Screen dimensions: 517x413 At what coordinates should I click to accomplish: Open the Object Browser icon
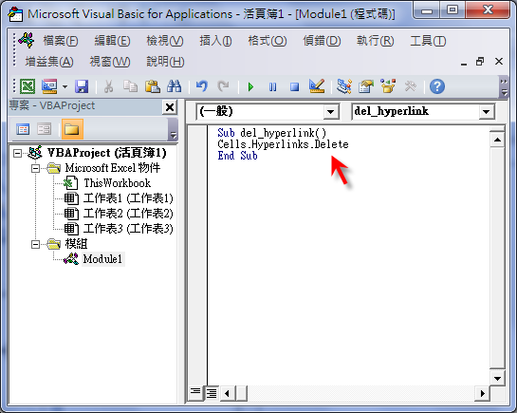tap(388, 86)
